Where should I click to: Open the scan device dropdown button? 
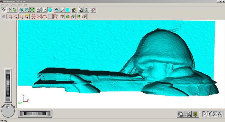tap(181, 114)
